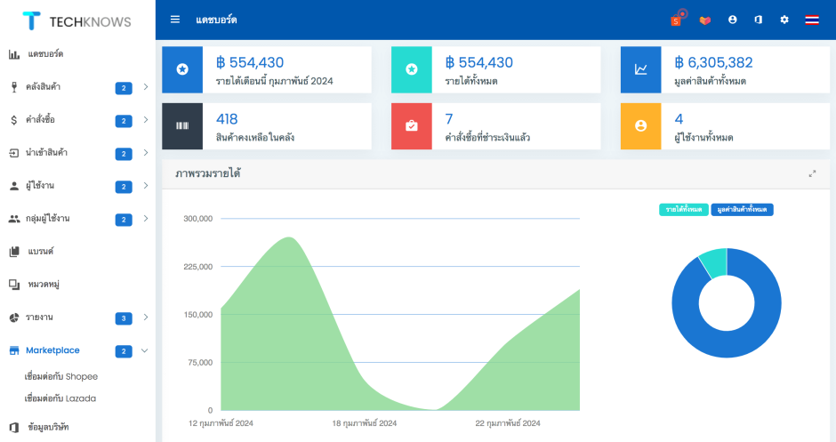836x442 pixels.
Task: Collapse the Marketplace submenu chevron
Action: (144, 350)
